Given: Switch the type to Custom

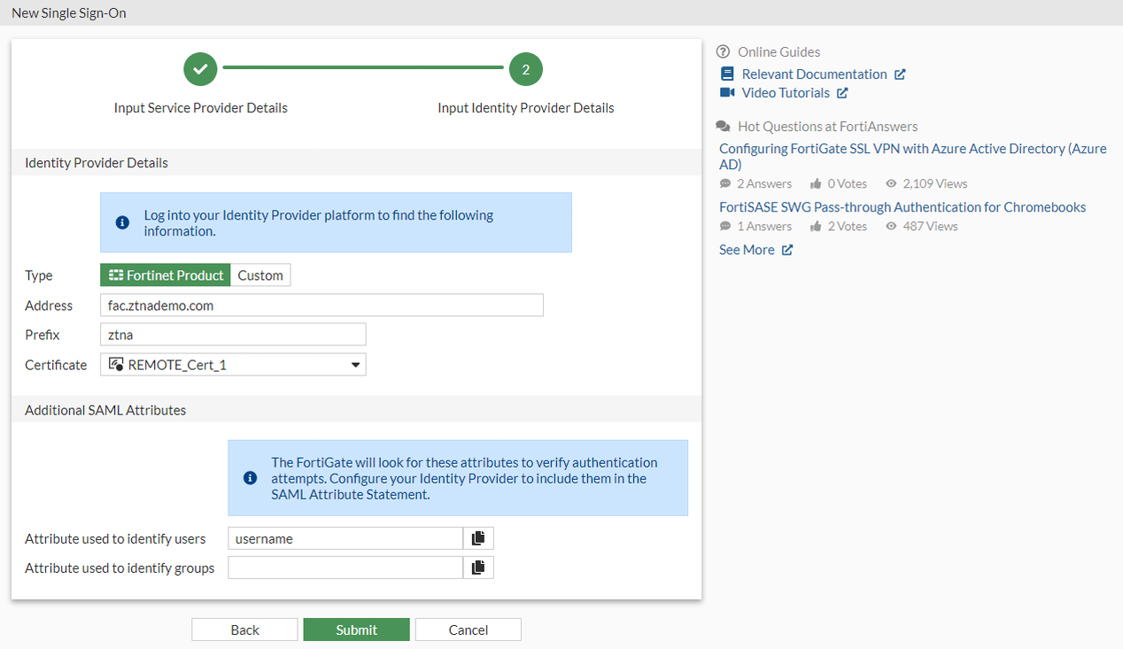Looking at the screenshot, I should 260,275.
